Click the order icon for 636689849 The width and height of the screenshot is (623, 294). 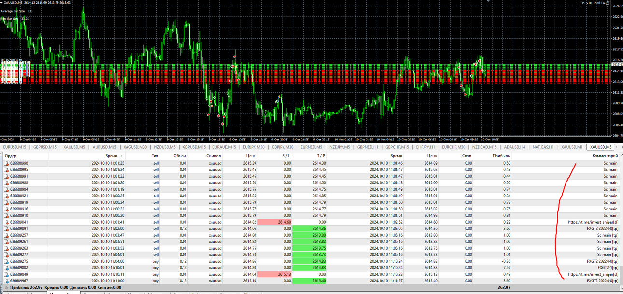tap(6, 274)
